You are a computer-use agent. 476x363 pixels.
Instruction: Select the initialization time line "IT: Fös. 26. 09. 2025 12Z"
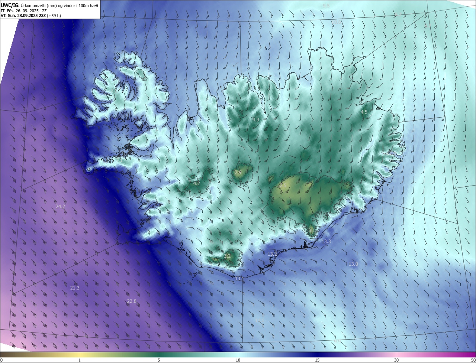(x=24, y=11)
